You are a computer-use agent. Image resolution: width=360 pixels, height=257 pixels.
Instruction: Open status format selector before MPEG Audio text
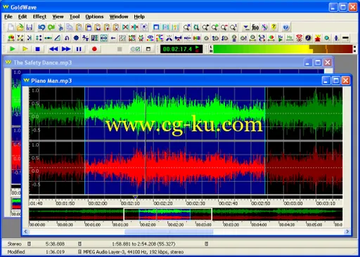pyautogui.click(x=79, y=252)
